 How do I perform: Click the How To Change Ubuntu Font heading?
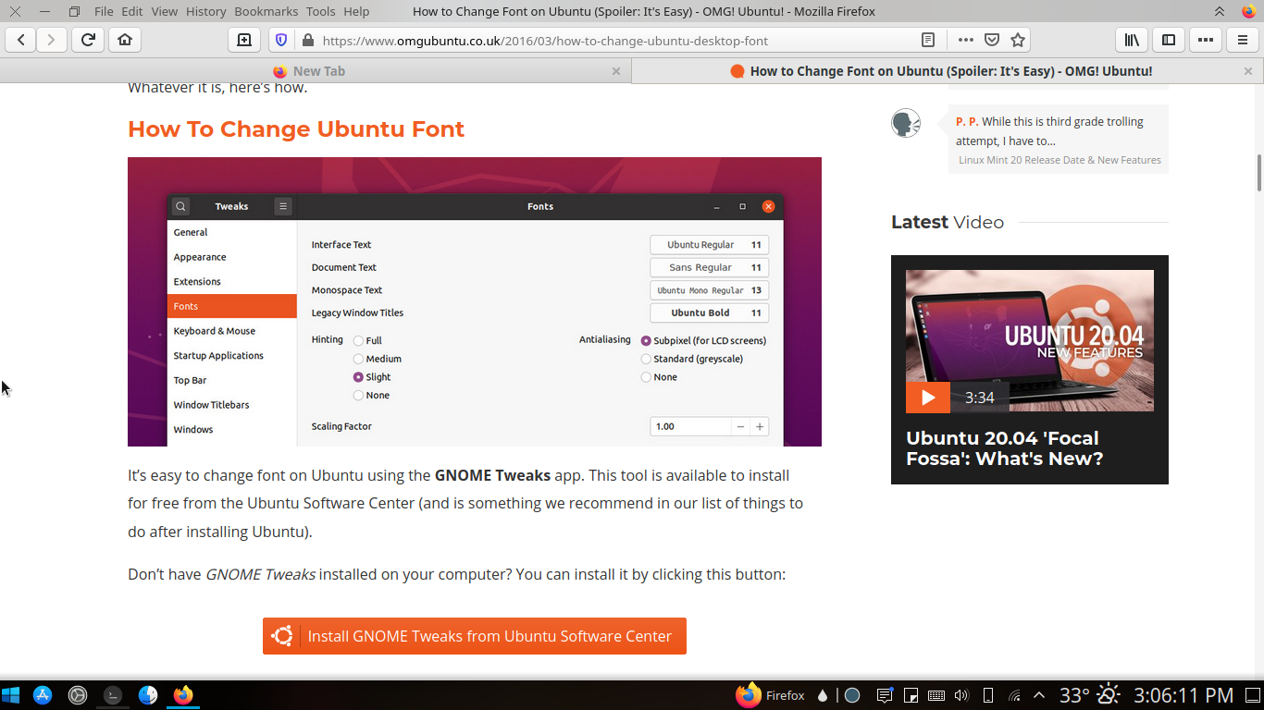tap(296, 129)
